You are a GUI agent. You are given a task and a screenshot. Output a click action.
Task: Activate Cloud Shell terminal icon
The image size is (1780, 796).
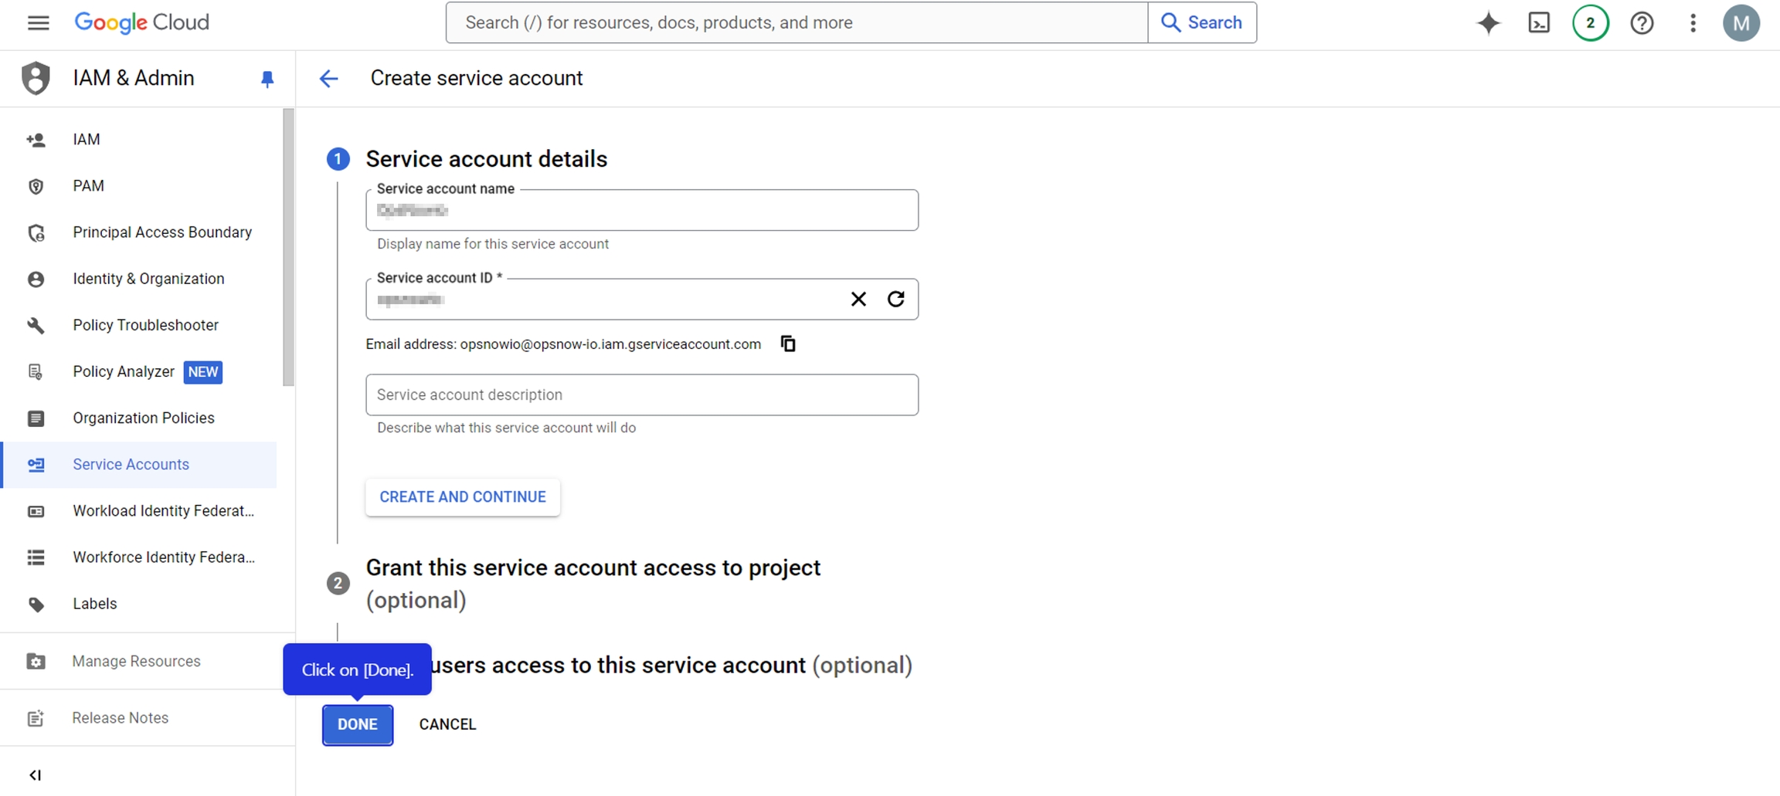[x=1538, y=23]
